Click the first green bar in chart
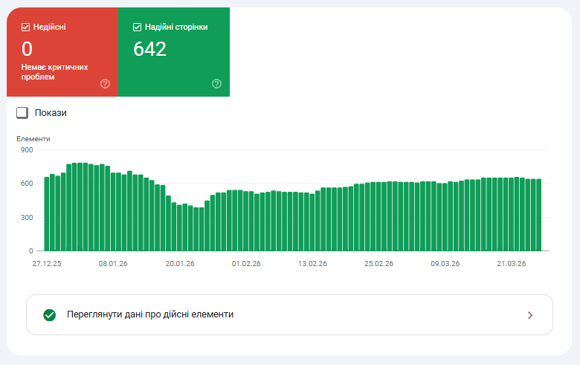Viewport: 580px width, 365px height. click(x=47, y=214)
